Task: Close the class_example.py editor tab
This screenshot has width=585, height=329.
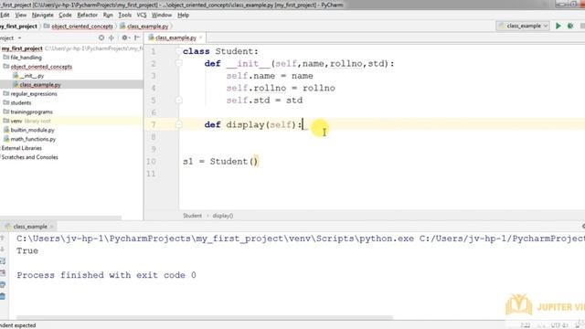Action: point(201,37)
